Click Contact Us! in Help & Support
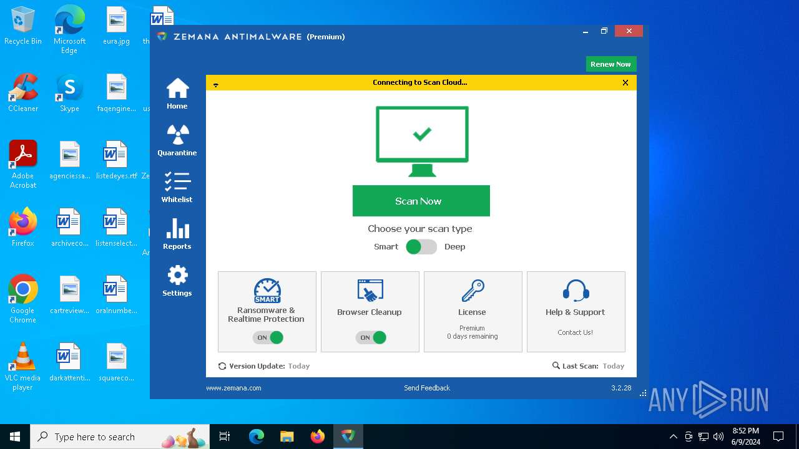 576,332
